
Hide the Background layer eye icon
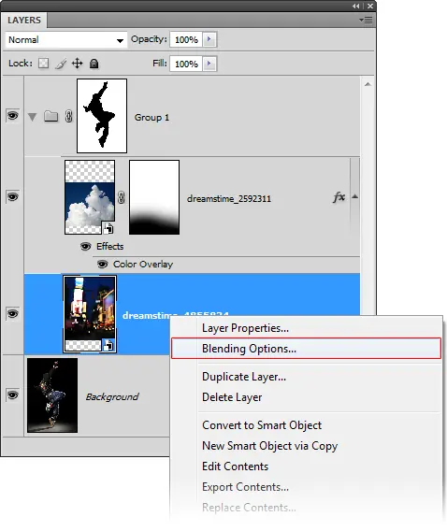[12, 395]
